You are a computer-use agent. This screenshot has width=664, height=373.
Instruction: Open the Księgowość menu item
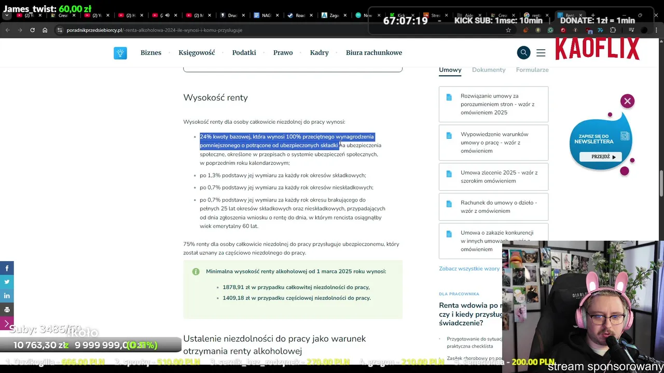pyautogui.click(x=197, y=53)
